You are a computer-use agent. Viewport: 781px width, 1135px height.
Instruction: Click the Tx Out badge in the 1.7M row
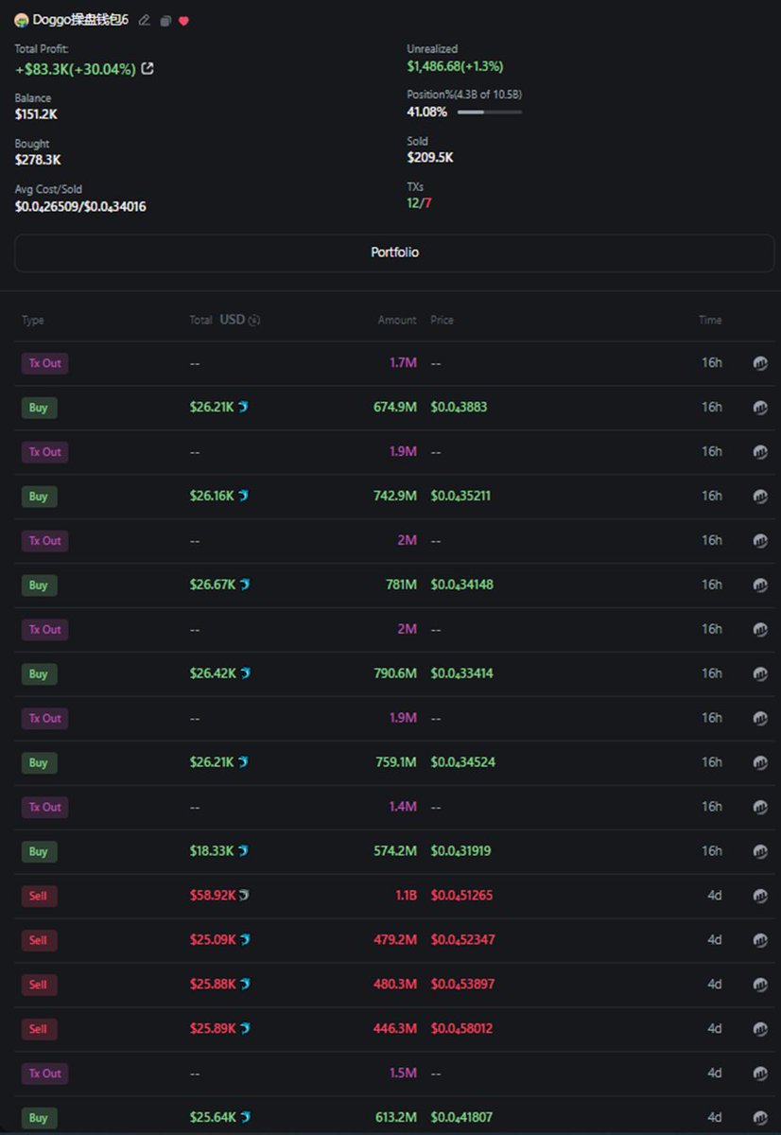pyautogui.click(x=44, y=363)
